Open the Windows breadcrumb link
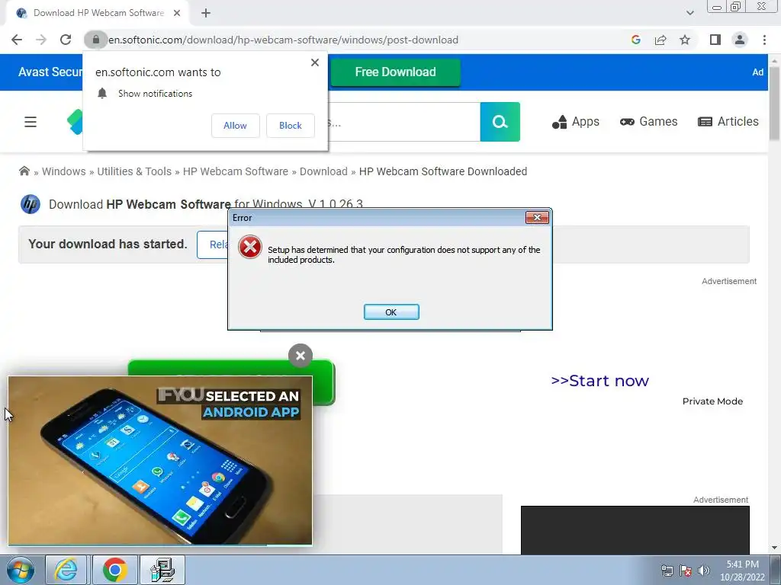The image size is (781, 585). tap(64, 171)
